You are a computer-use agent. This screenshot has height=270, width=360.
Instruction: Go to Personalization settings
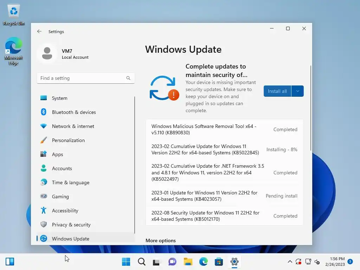click(86, 140)
